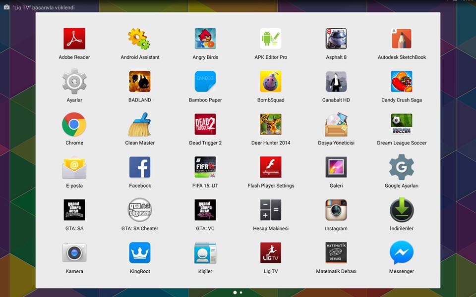Tap the Lig TV installed notification icon
Image resolution: width=476 pixels, height=297 pixels.
[6, 7]
